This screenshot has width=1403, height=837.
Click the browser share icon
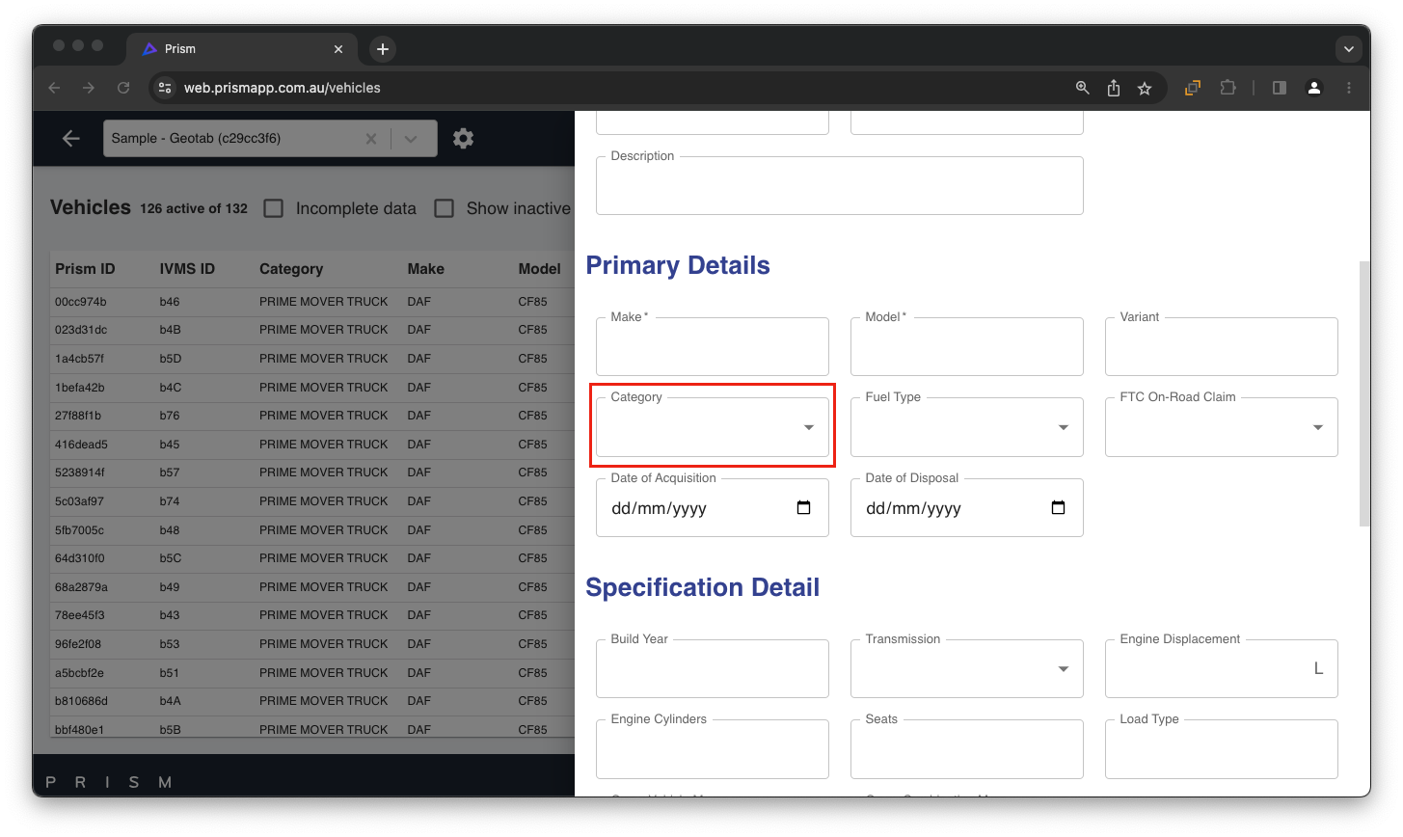coord(1114,88)
